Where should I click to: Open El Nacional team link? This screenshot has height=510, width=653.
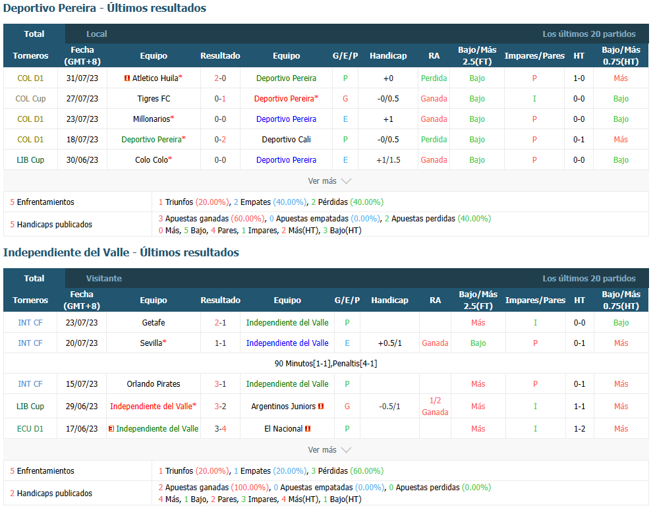(x=283, y=429)
